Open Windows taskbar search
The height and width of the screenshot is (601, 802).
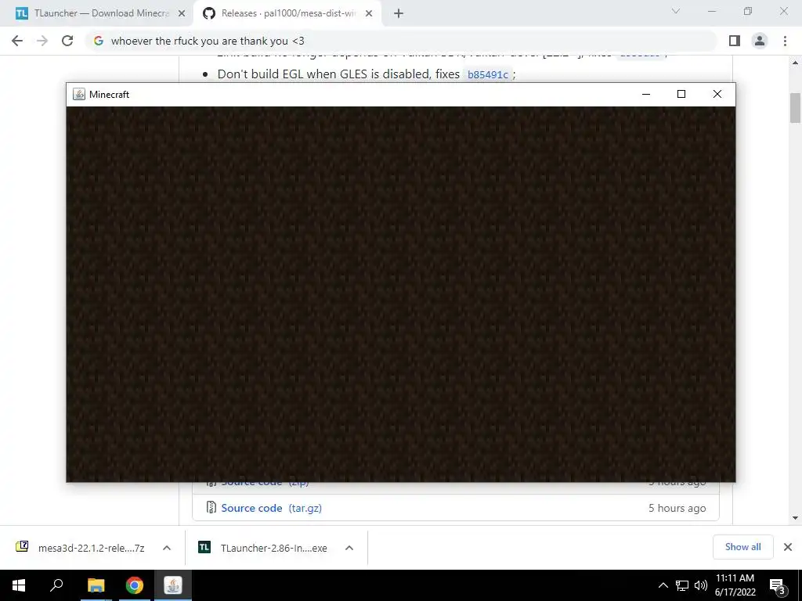click(56, 585)
